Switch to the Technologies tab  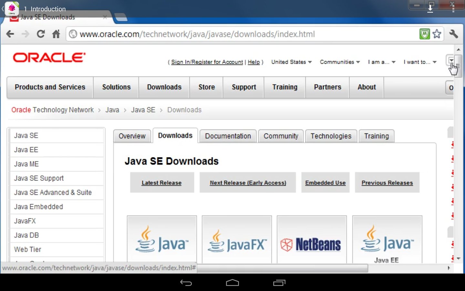point(331,136)
